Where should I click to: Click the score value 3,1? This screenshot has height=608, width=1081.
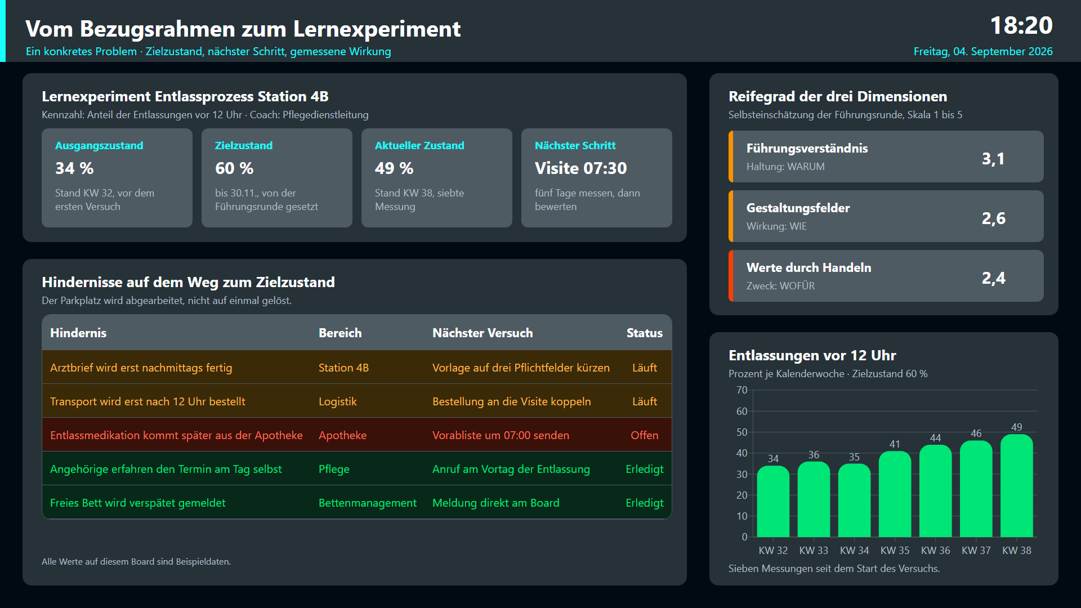(x=993, y=159)
